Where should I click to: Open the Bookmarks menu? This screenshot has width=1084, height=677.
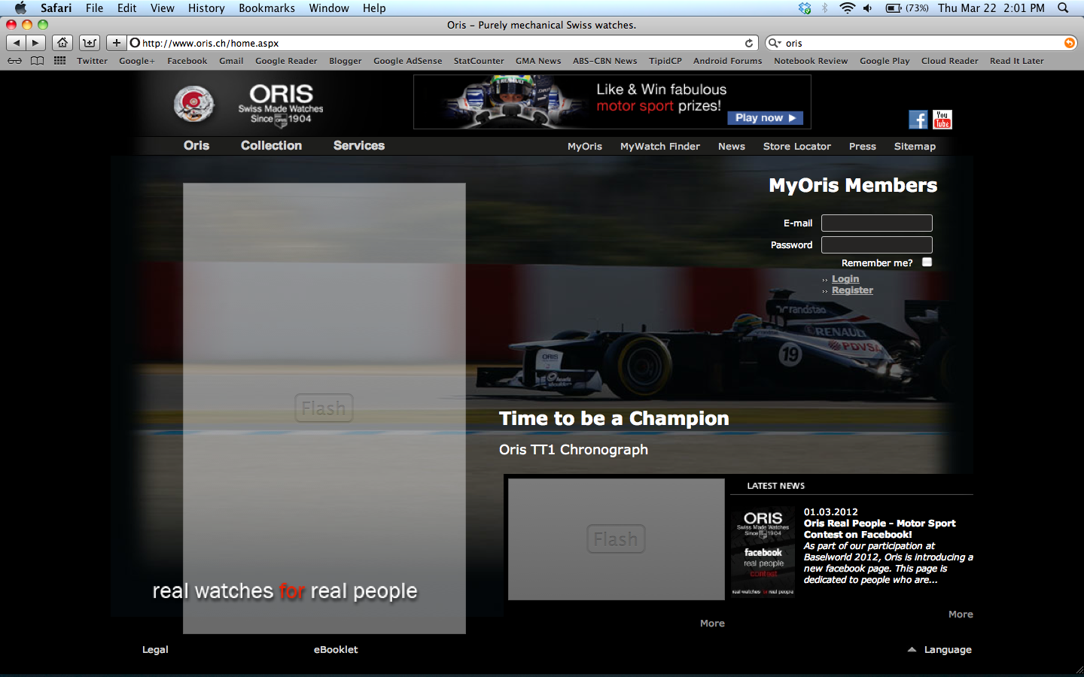(266, 8)
